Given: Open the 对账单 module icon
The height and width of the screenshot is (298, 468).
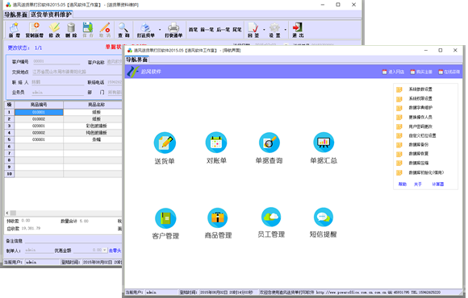Looking at the screenshot, I should pos(216,142).
